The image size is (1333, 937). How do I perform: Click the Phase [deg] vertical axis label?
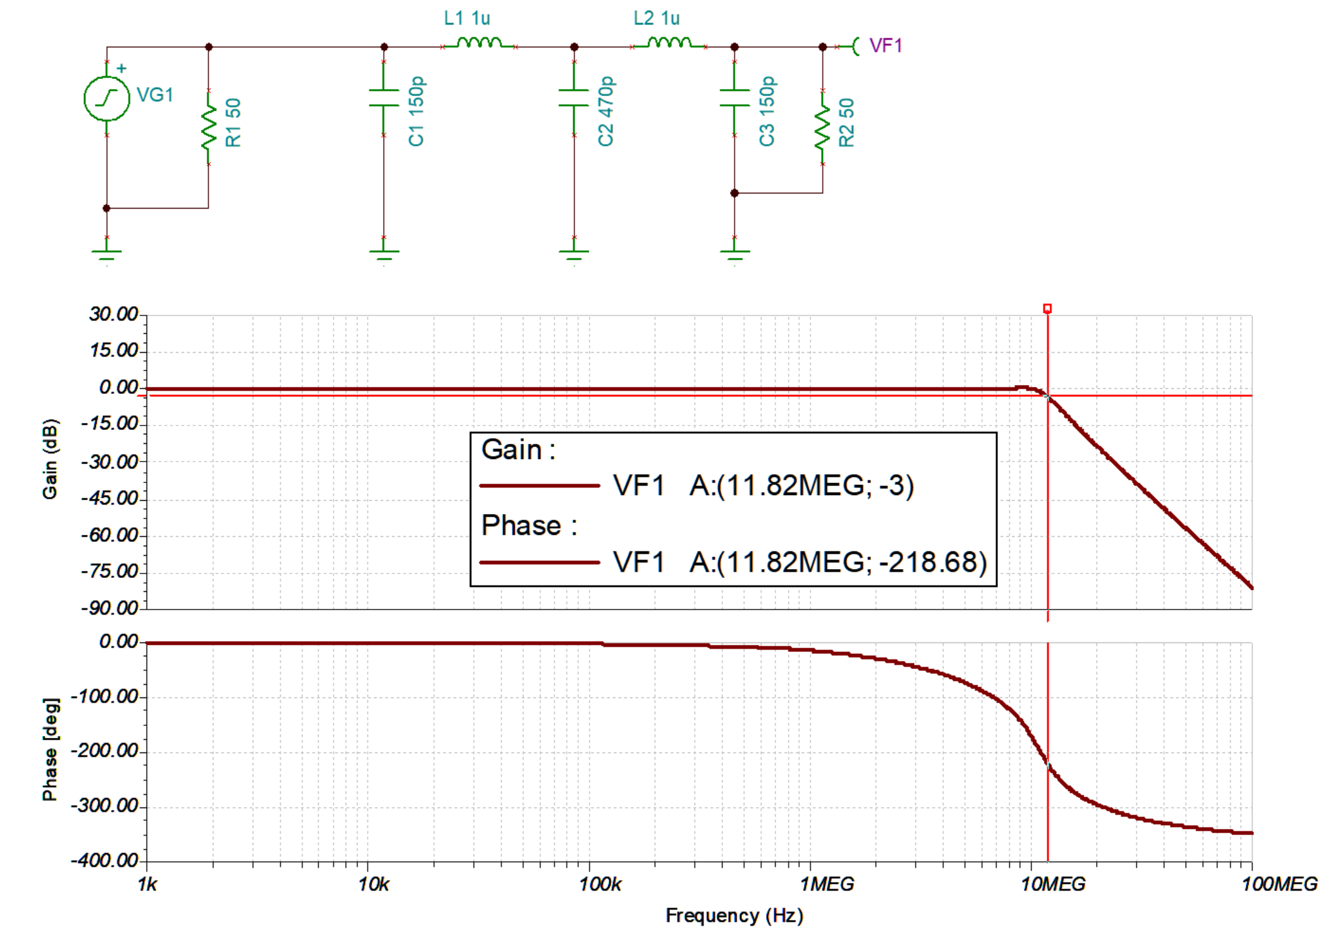click(x=50, y=750)
